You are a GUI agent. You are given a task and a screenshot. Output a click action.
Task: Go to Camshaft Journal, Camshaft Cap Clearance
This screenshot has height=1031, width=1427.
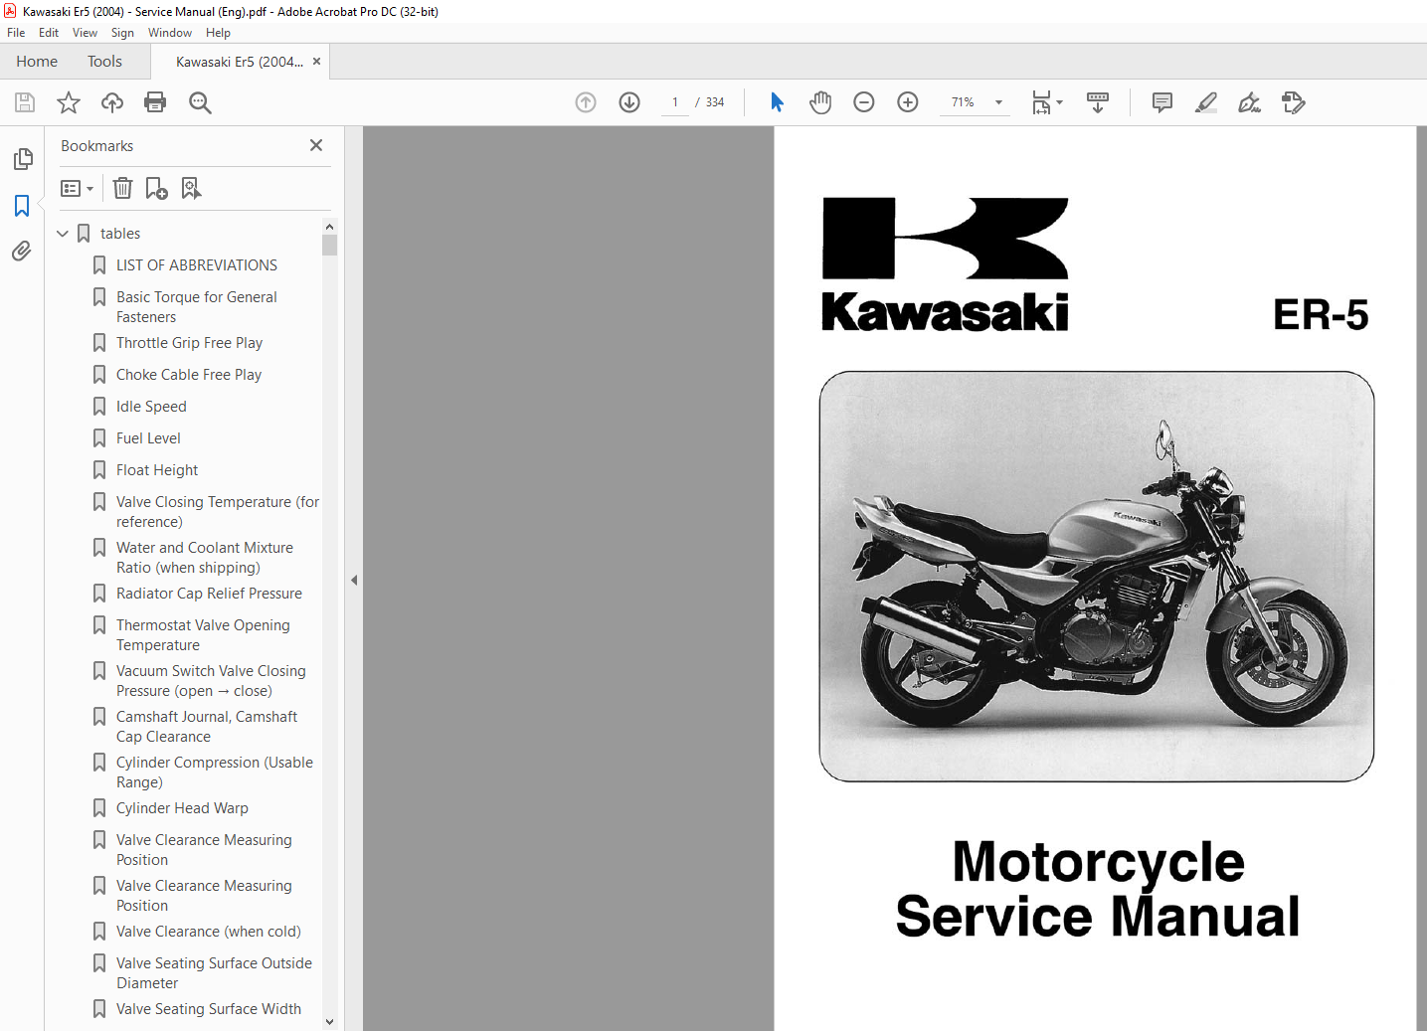pyautogui.click(x=207, y=727)
